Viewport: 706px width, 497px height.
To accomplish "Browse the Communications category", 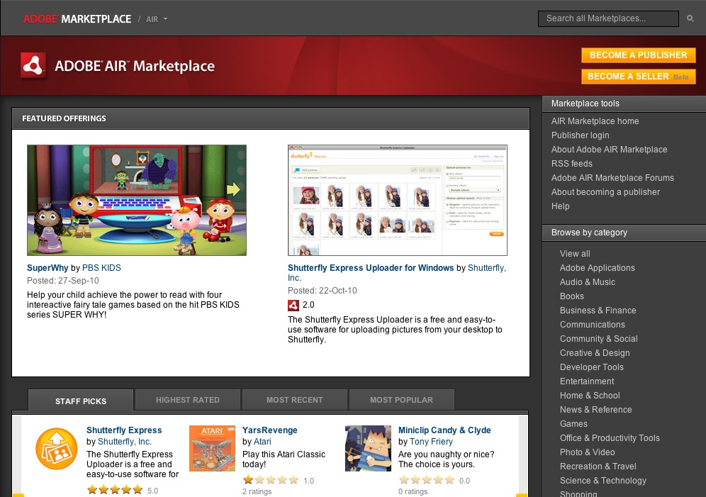I will (x=592, y=325).
